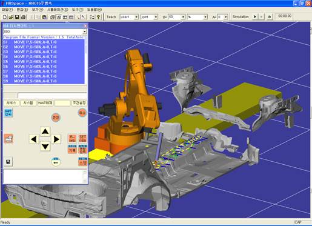Click the orange 기록 record key
The height and width of the screenshot is (226, 312).
pos(72,149)
